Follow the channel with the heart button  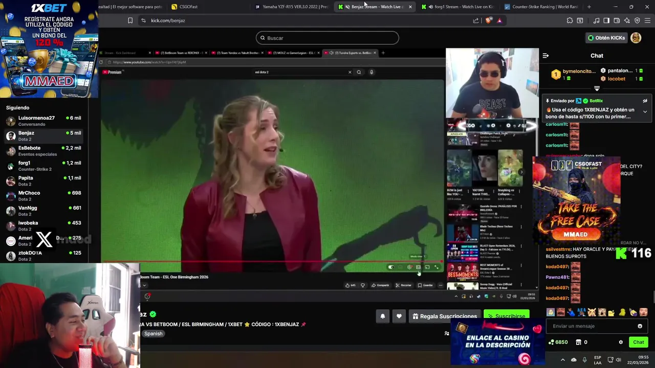pyautogui.click(x=399, y=316)
